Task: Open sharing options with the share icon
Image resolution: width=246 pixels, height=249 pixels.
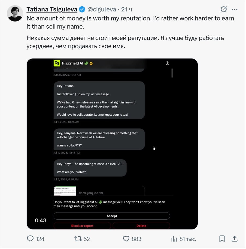Action: click(235, 239)
